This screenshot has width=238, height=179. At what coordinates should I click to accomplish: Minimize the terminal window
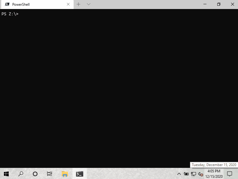point(205,4)
